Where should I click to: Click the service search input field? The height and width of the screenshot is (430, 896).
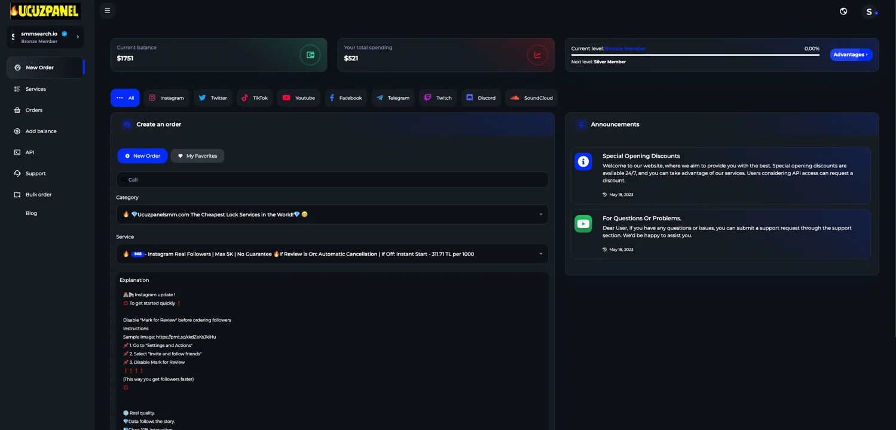pyautogui.click(x=332, y=180)
